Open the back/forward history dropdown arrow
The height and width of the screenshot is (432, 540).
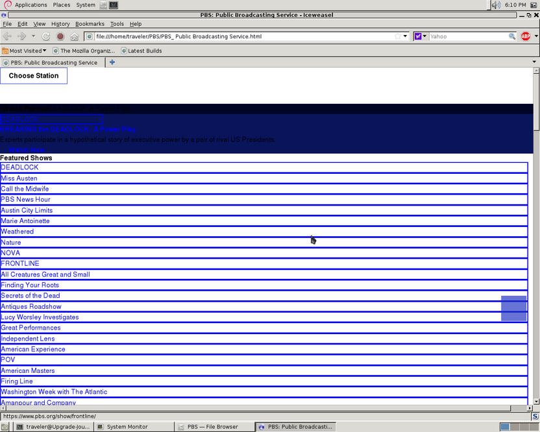click(x=33, y=36)
